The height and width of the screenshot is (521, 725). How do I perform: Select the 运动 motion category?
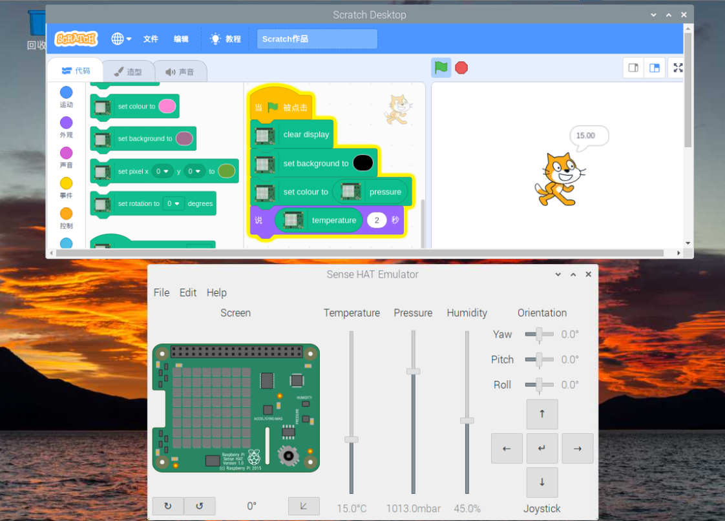[x=66, y=97]
